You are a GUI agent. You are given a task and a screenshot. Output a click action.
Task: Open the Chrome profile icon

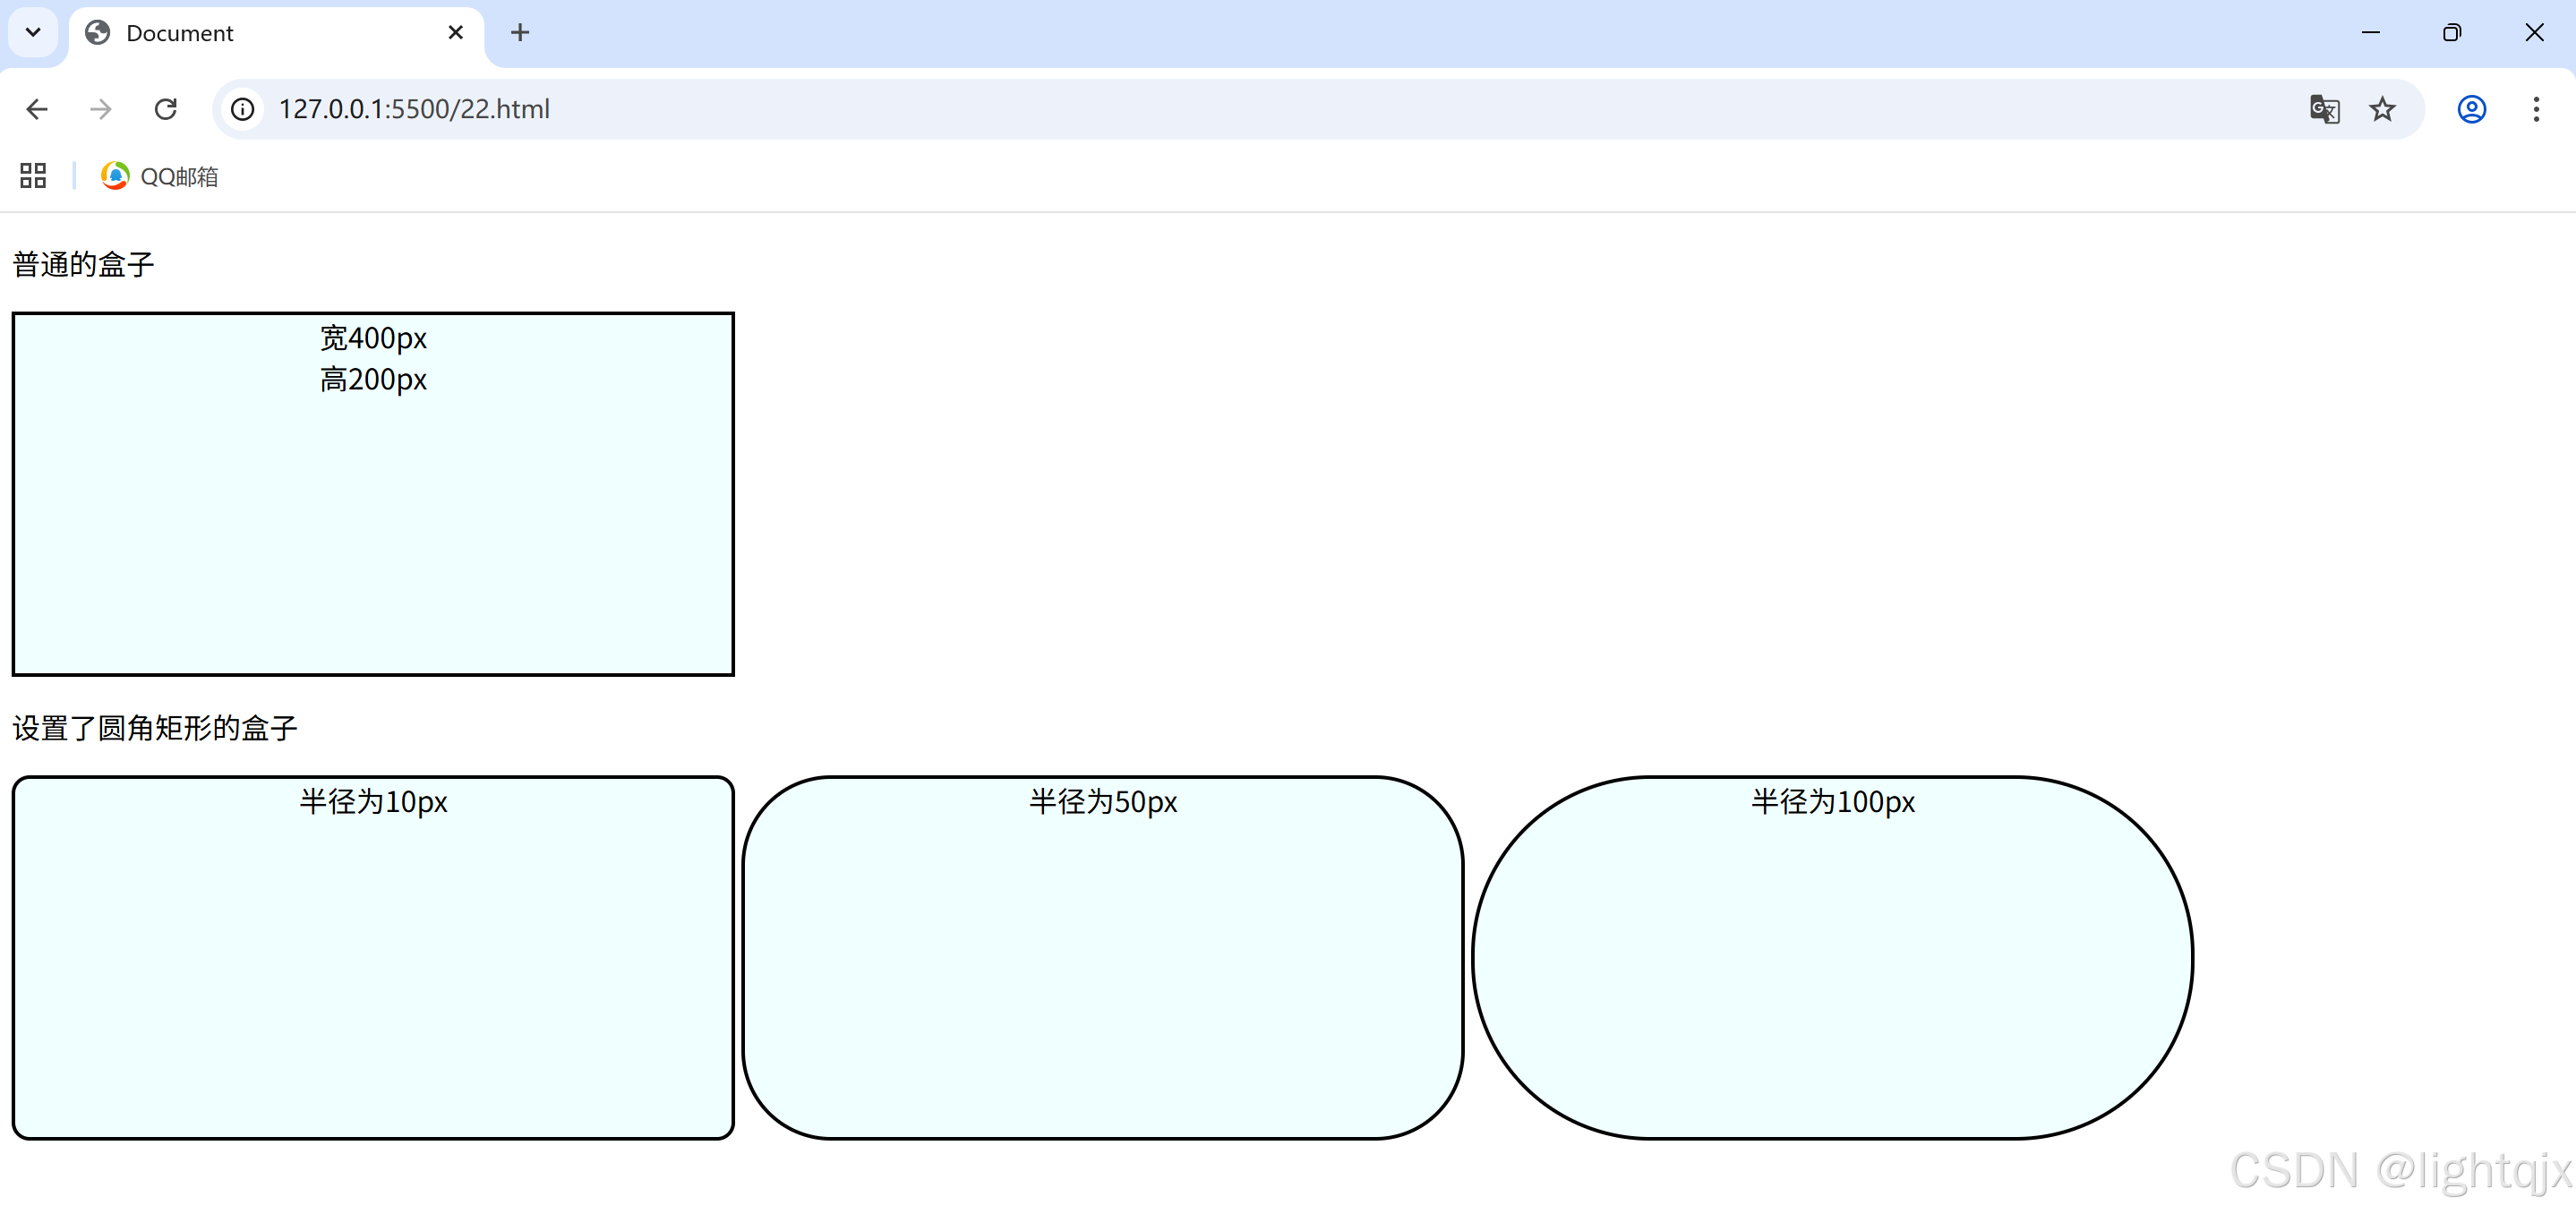2471,109
